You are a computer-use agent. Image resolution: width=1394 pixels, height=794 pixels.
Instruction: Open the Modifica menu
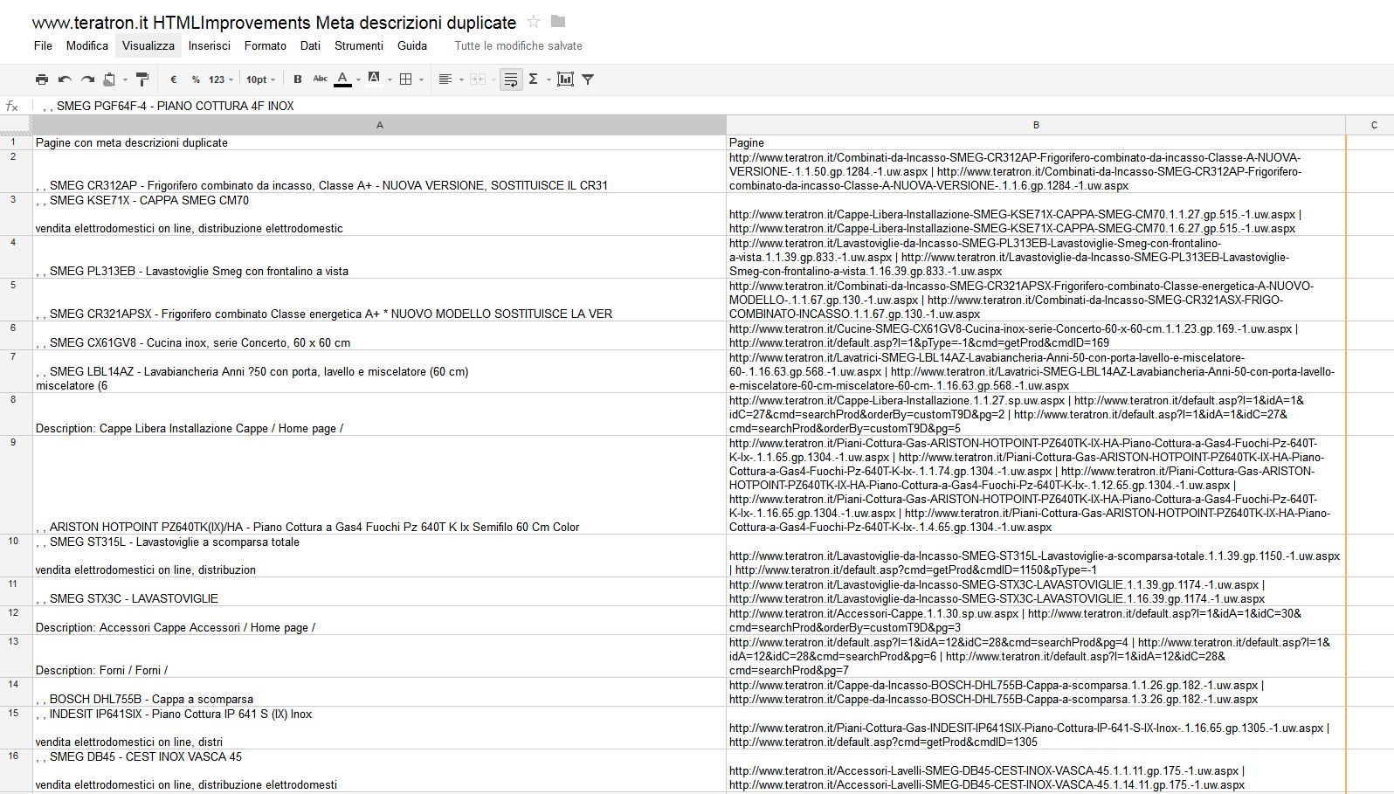click(87, 45)
